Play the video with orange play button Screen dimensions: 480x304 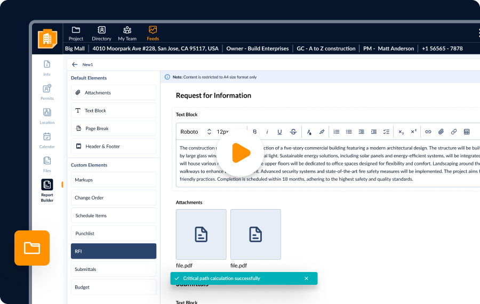(241, 153)
